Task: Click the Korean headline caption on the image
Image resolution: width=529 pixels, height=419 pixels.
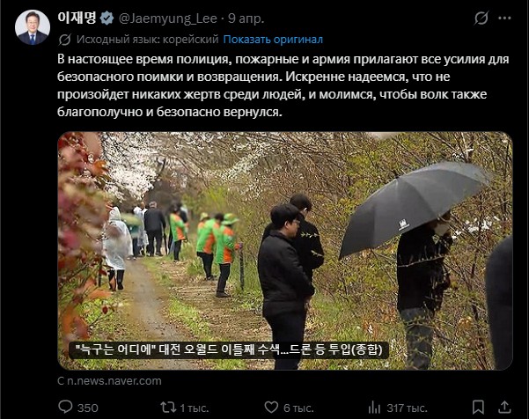Action: click(x=229, y=349)
